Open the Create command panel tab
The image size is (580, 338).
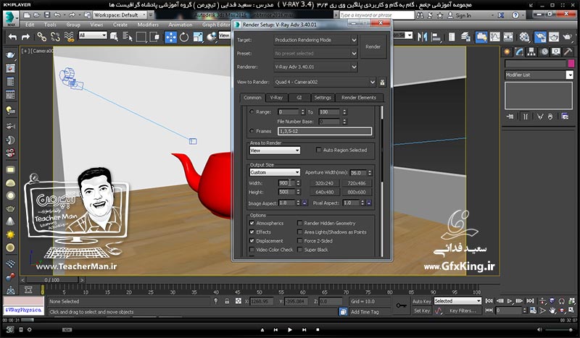point(507,51)
